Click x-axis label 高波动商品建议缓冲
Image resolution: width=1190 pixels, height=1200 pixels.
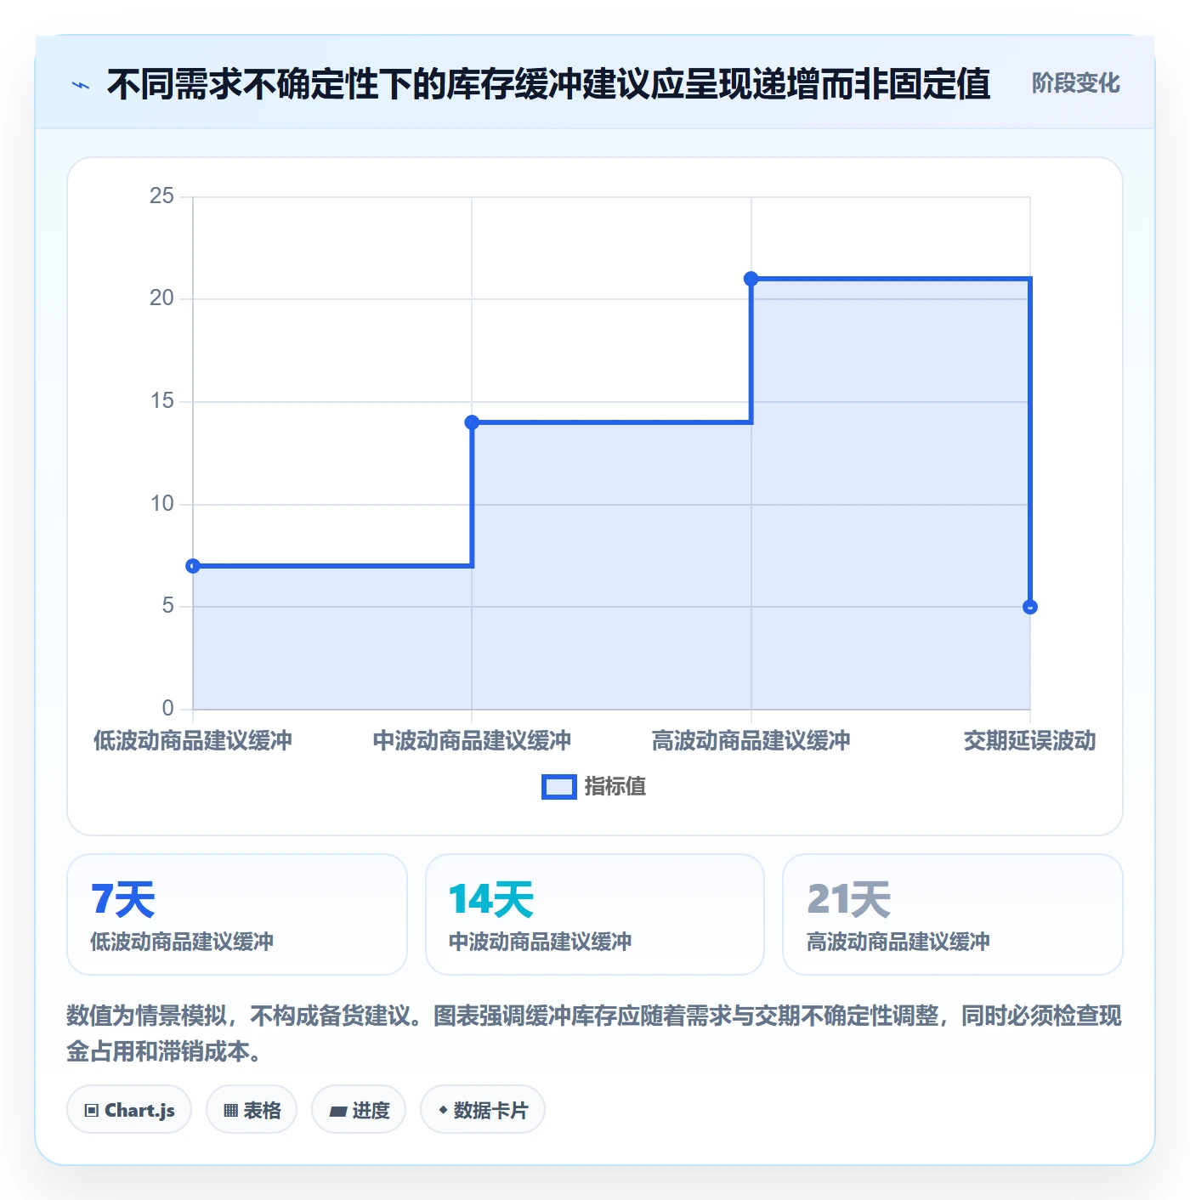point(751,741)
